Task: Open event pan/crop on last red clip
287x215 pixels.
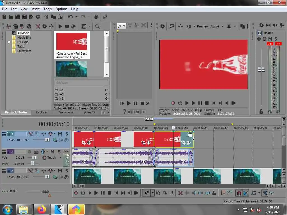Action: (x=183, y=142)
